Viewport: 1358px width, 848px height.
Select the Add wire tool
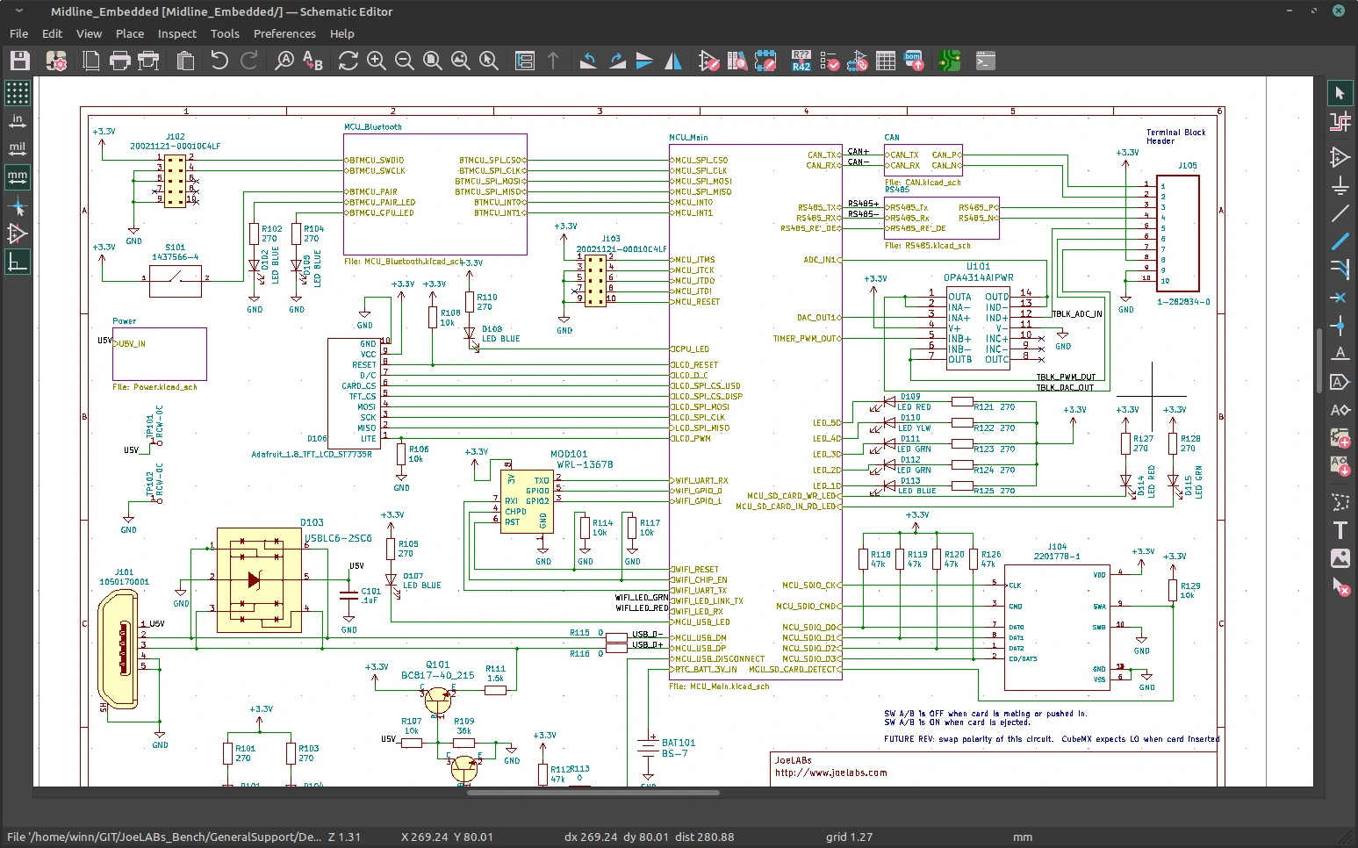[1340, 213]
